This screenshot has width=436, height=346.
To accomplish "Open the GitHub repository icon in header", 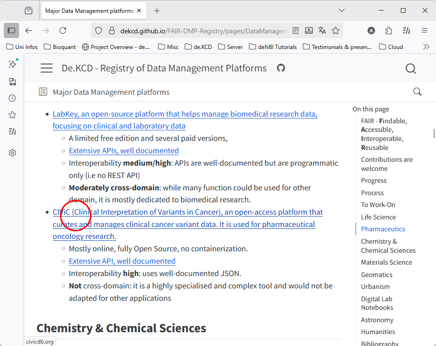I will tap(281, 68).
